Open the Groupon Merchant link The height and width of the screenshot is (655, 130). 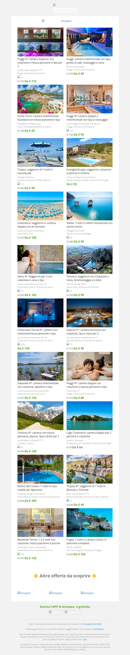(x=92, y=624)
